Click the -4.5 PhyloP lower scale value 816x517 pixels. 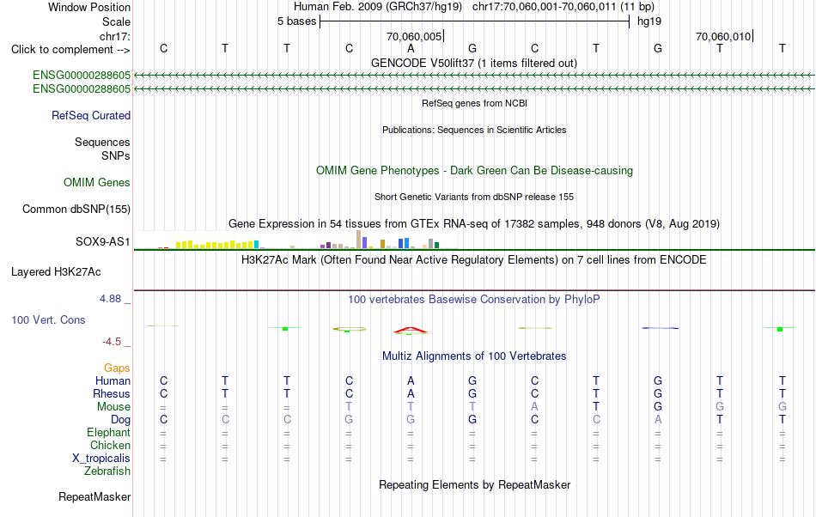click(x=112, y=341)
